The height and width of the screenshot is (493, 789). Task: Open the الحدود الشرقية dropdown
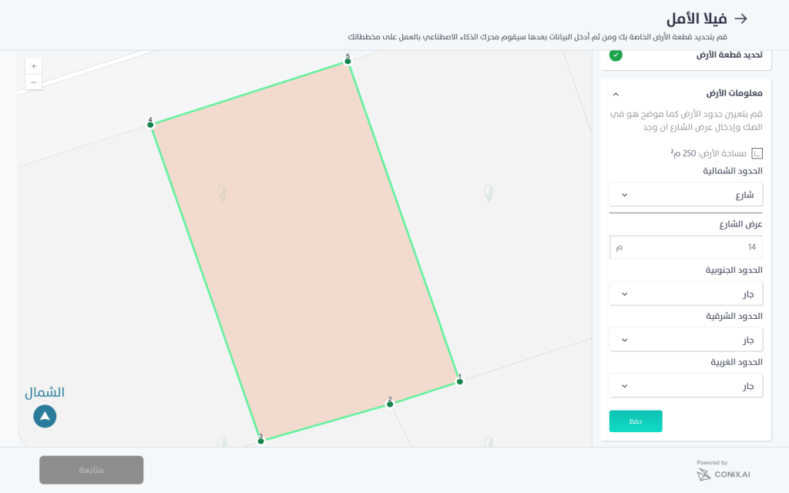pos(686,340)
